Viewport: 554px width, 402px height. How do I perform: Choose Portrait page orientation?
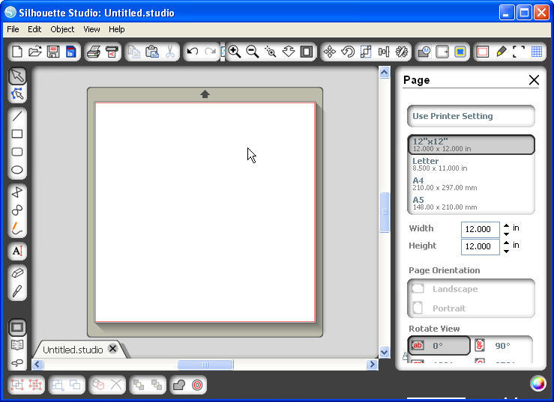tap(471, 308)
